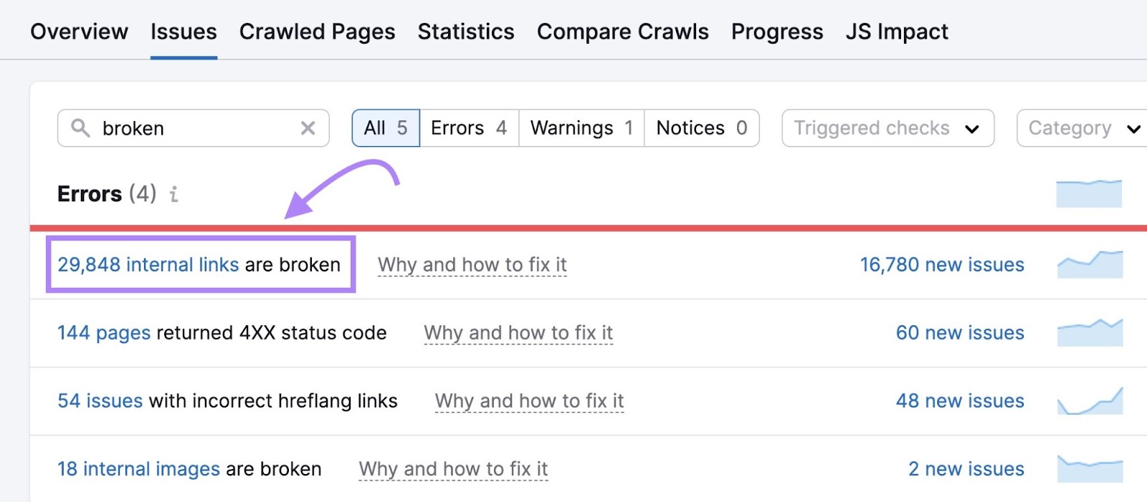Click the Errors summary trend chart
The width and height of the screenshot is (1147, 502).
pyautogui.click(x=1088, y=193)
